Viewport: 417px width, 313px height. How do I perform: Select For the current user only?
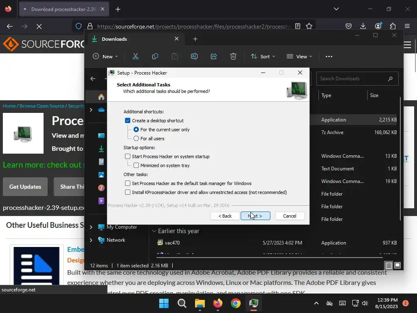point(136,130)
